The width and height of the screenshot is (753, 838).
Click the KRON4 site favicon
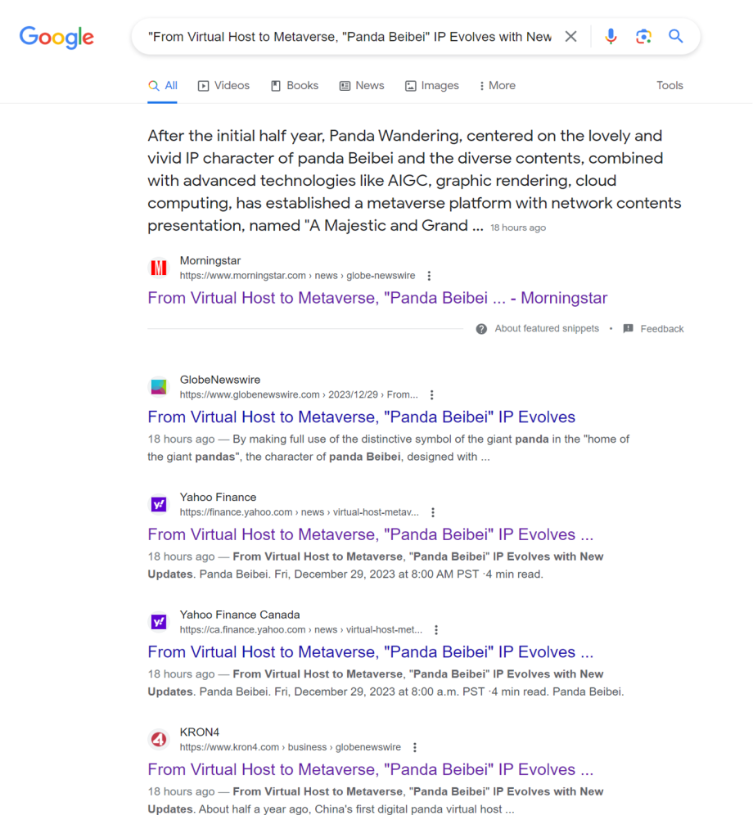[159, 739]
